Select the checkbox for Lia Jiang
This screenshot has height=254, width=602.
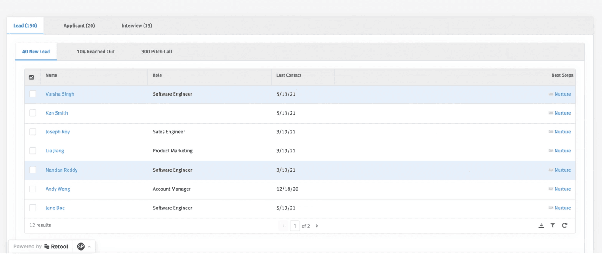click(33, 151)
